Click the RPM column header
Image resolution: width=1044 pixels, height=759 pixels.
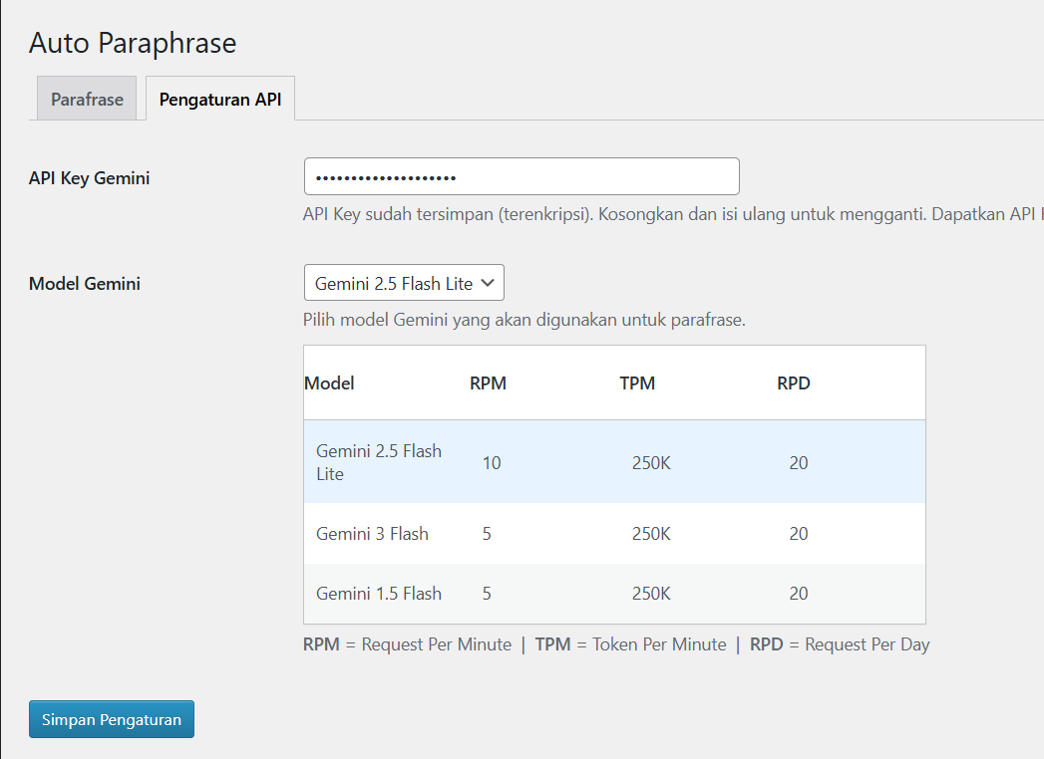[x=488, y=383]
